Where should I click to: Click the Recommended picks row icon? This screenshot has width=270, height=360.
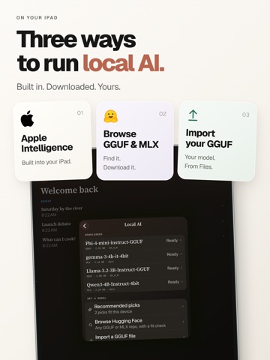click(x=90, y=310)
